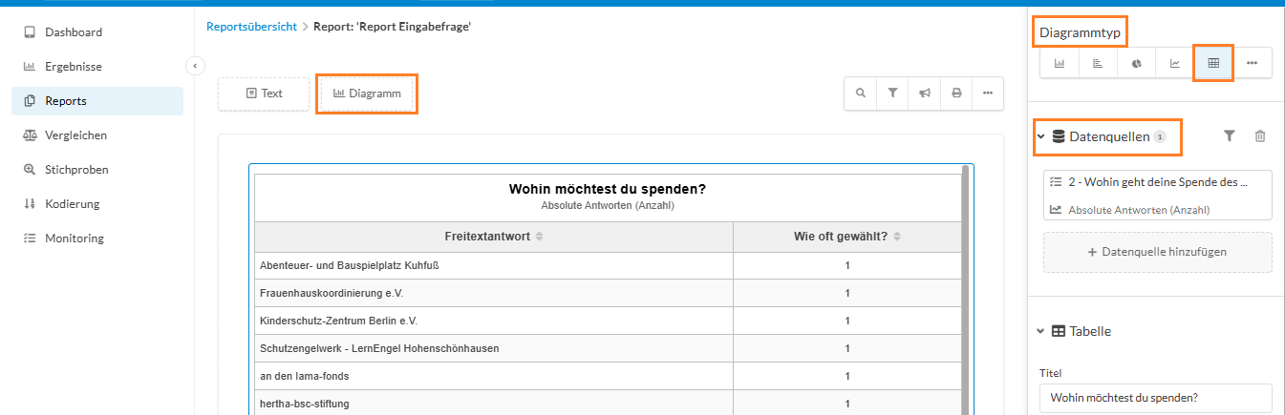Screen dimensions: 1285x415
Task: Go to Monitoring in sidebar
Action: (75, 239)
